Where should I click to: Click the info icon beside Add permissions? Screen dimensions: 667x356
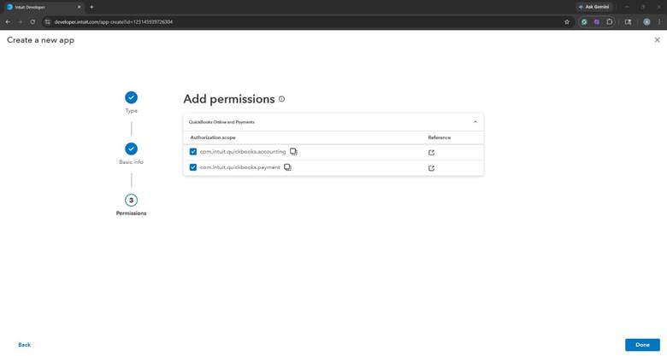(281, 99)
